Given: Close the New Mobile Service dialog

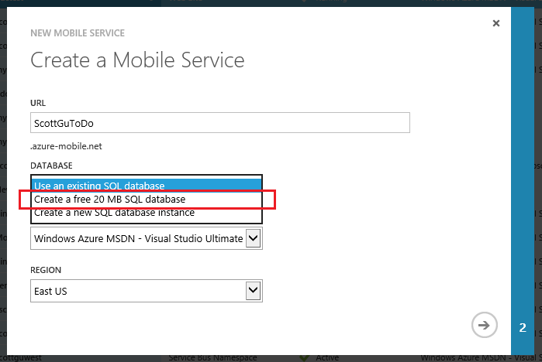Looking at the screenshot, I should pyautogui.click(x=496, y=23).
